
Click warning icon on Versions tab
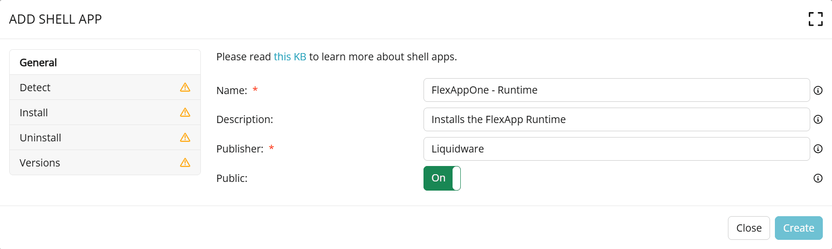coord(185,163)
